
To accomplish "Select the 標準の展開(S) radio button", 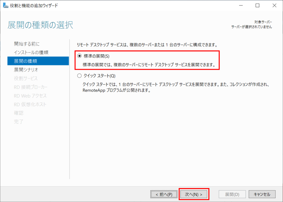I will point(79,56).
